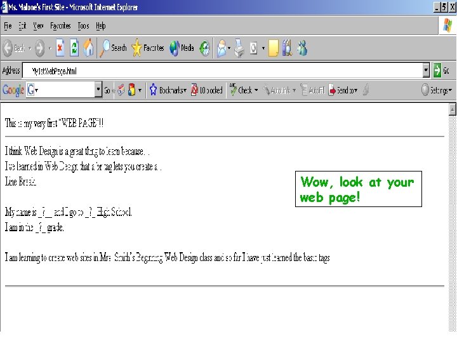Click the "I am learning to create" sentence

pos(167,257)
